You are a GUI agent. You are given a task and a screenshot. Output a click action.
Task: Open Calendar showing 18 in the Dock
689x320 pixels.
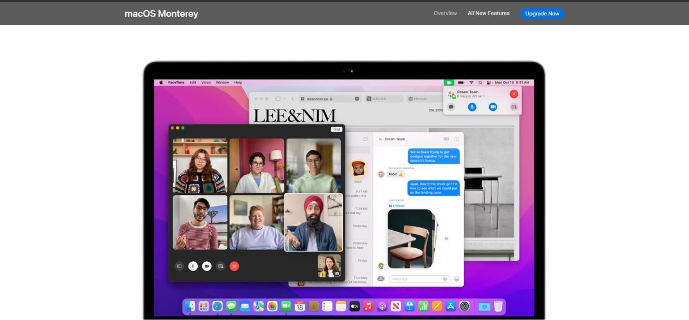click(300, 306)
